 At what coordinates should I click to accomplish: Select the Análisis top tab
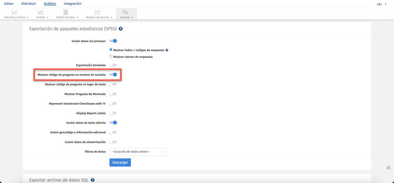point(50,4)
